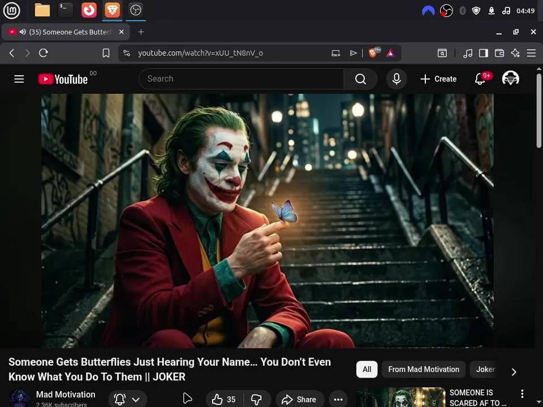Select the From Mad Motivation chip

pos(424,369)
